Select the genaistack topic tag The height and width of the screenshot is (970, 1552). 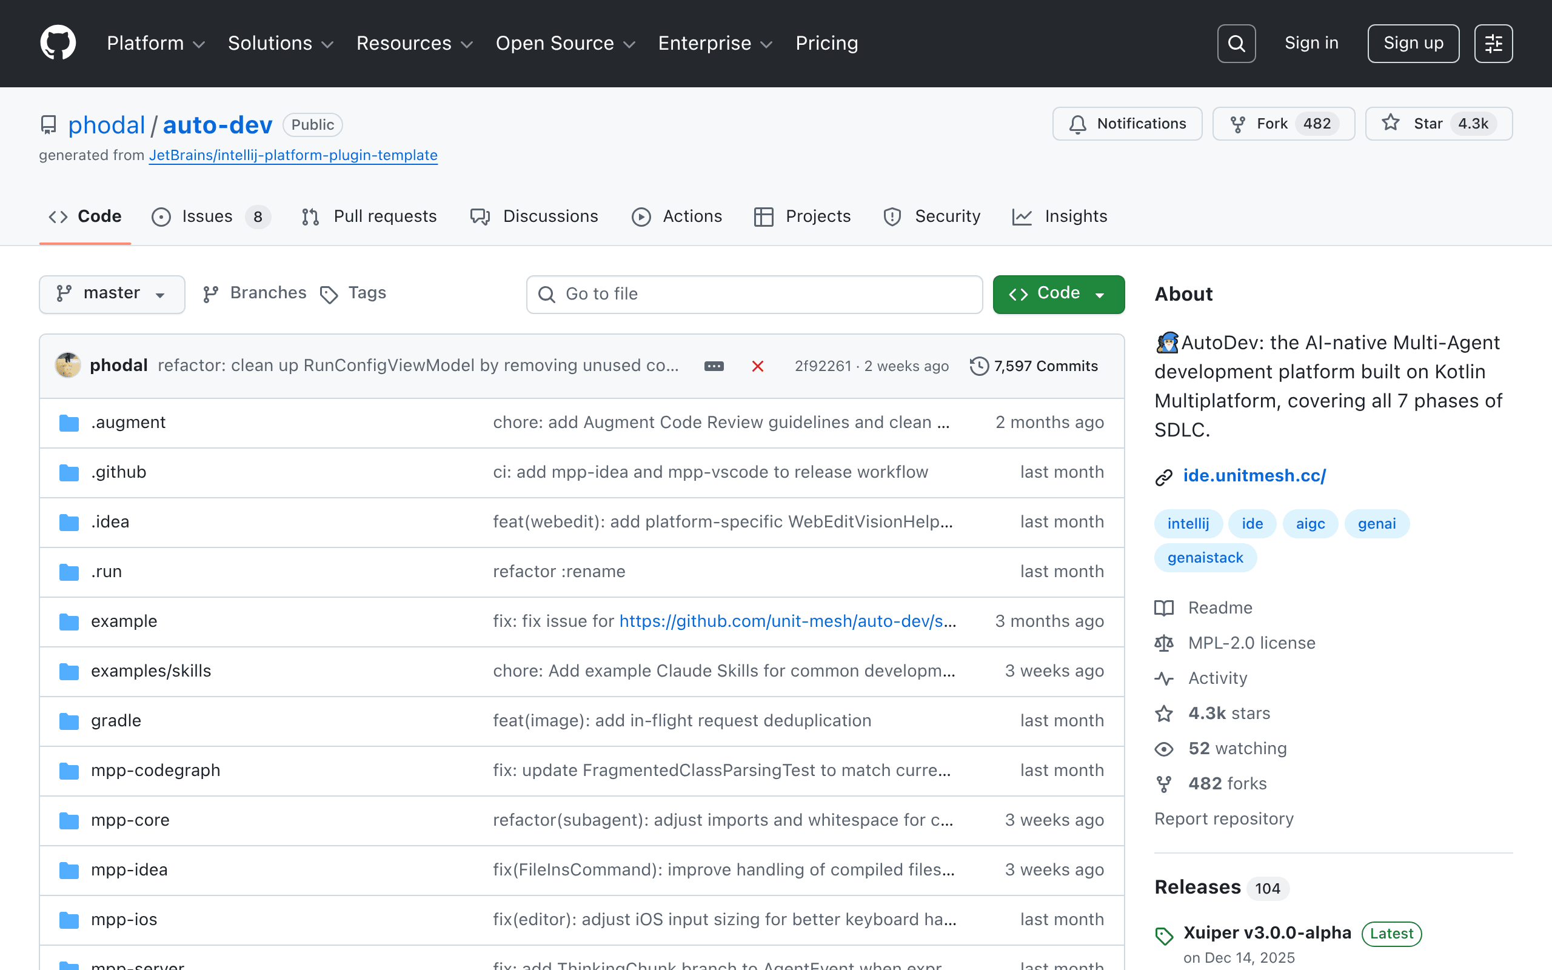(x=1205, y=558)
